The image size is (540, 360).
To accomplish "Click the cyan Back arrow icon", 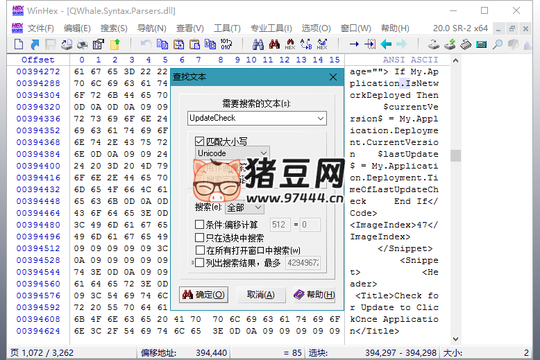I will (x=386, y=44).
